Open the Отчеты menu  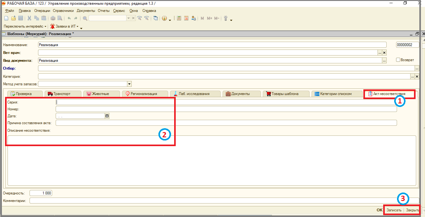tap(104, 11)
